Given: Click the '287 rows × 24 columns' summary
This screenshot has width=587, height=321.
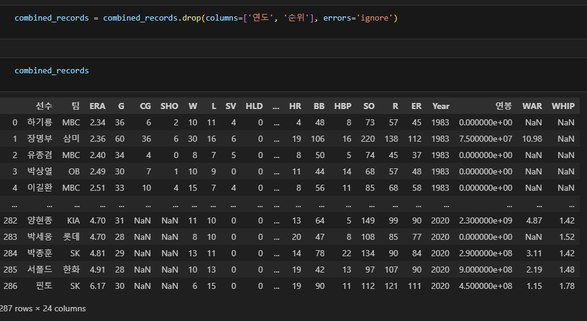Looking at the screenshot, I should tap(43, 308).
